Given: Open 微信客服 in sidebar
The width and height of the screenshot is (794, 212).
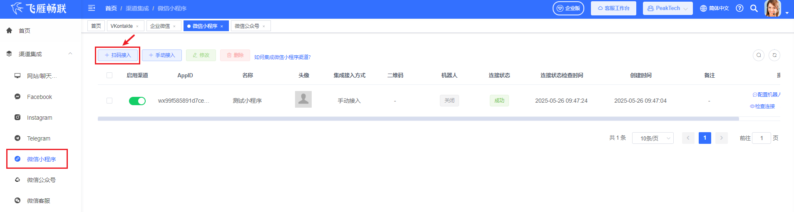Looking at the screenshot, I should click(x=38, y=201).
